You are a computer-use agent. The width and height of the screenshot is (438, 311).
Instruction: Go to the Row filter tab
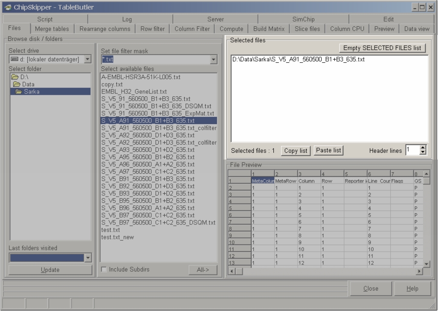click(x=152, y=29)
